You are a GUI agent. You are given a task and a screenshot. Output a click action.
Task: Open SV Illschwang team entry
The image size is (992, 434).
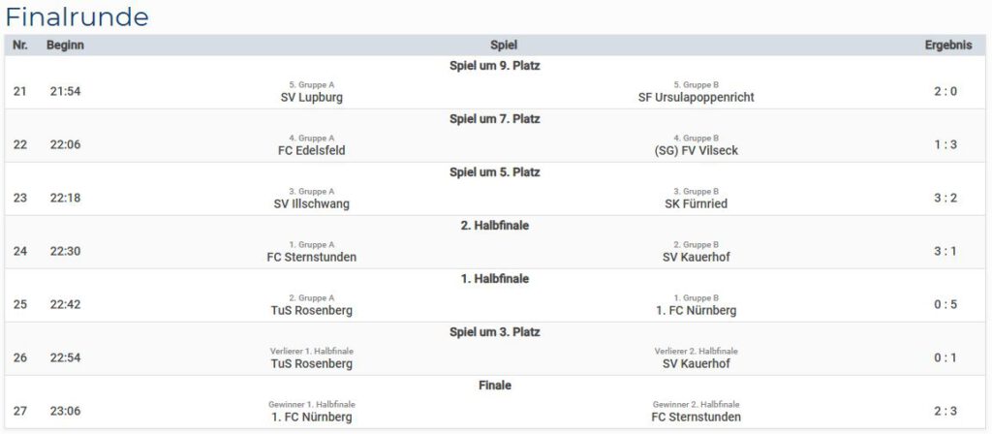[x=311, y=203]
